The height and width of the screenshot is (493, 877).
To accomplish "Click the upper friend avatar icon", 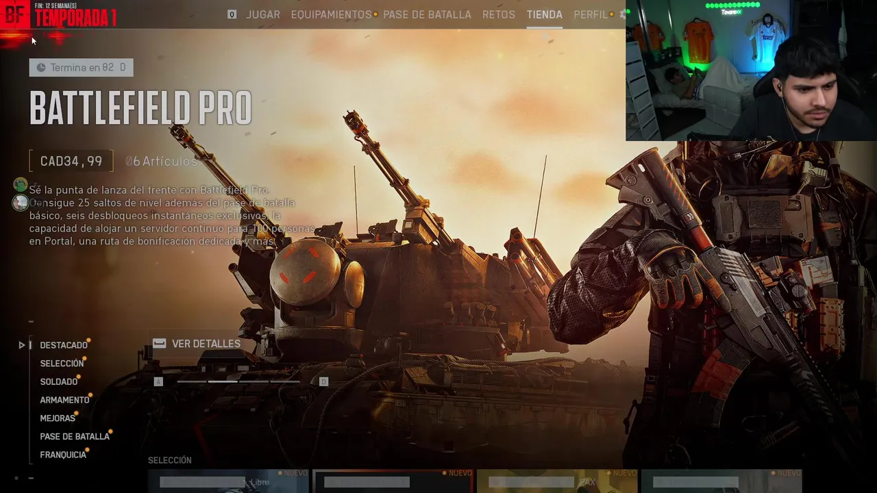I will [x=21, y=184].
